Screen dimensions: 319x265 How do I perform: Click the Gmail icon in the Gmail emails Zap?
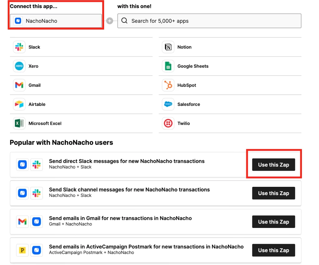tap(22, 221)
